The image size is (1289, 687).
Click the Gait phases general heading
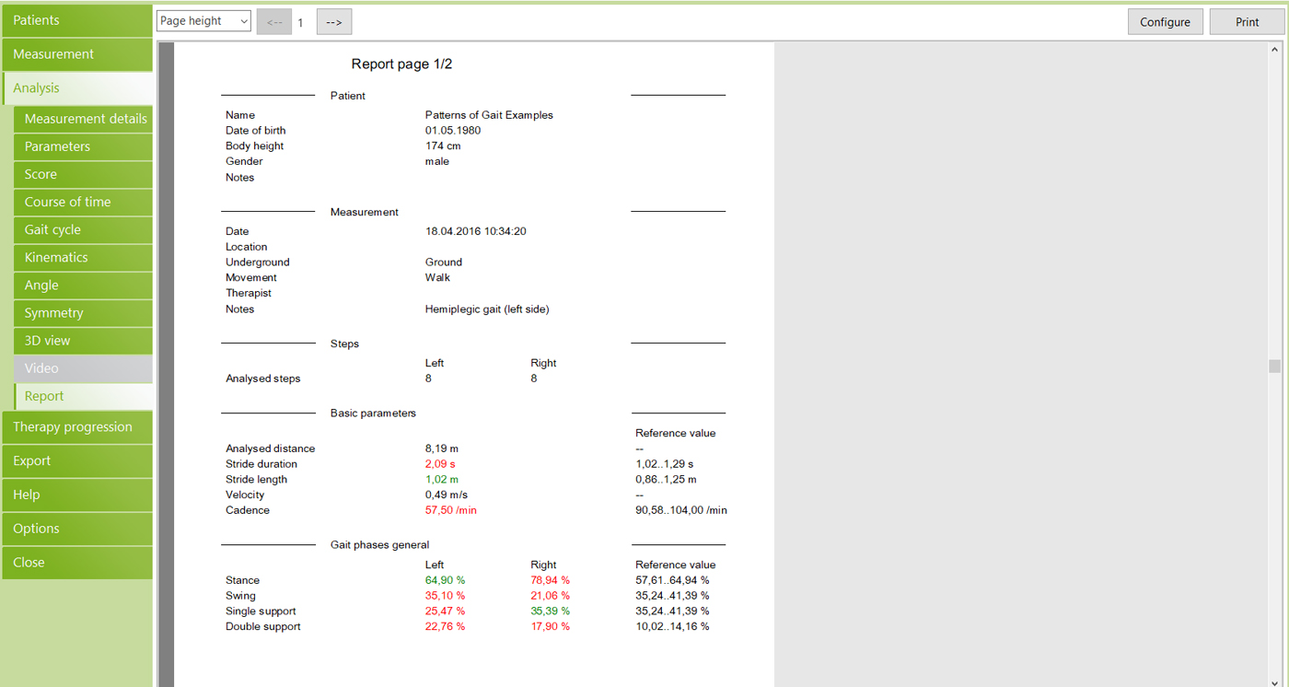[380, 545]
